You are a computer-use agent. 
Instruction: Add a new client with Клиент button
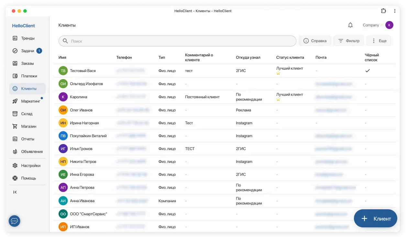point(375,219)
